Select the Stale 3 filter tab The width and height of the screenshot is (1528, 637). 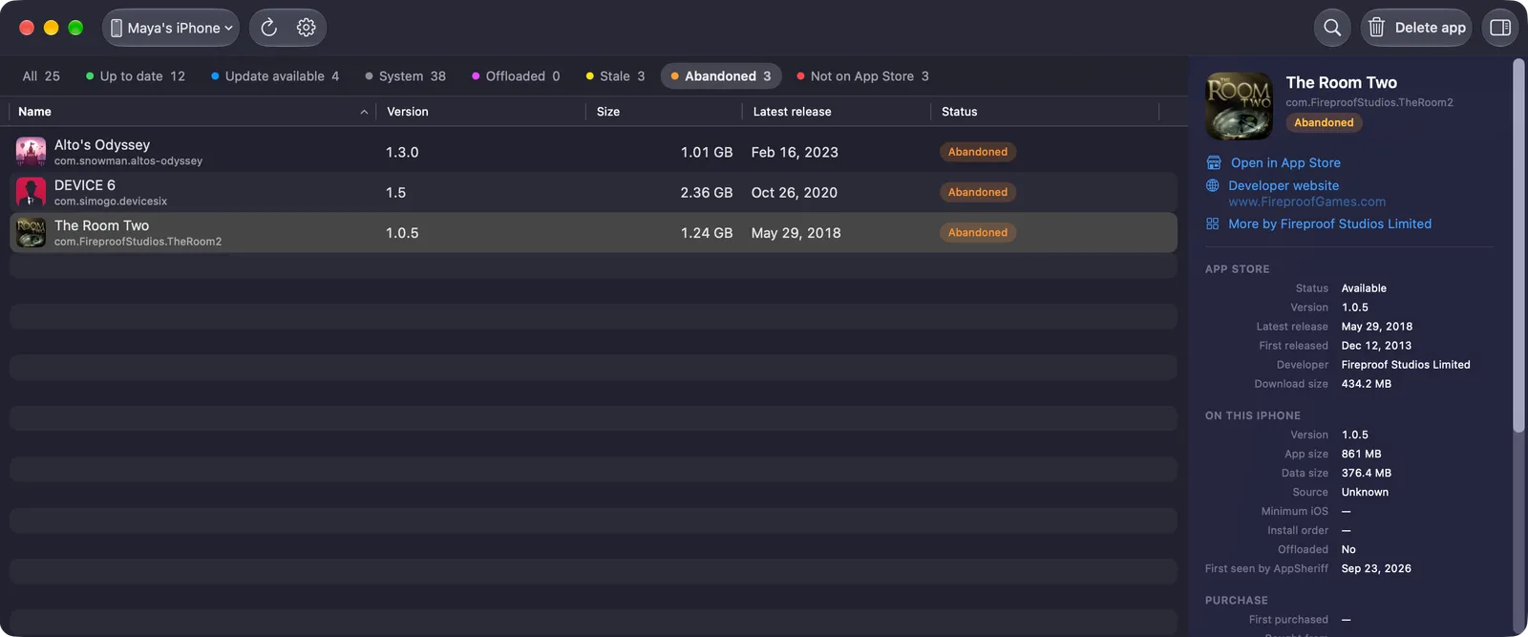pos(615,75)
